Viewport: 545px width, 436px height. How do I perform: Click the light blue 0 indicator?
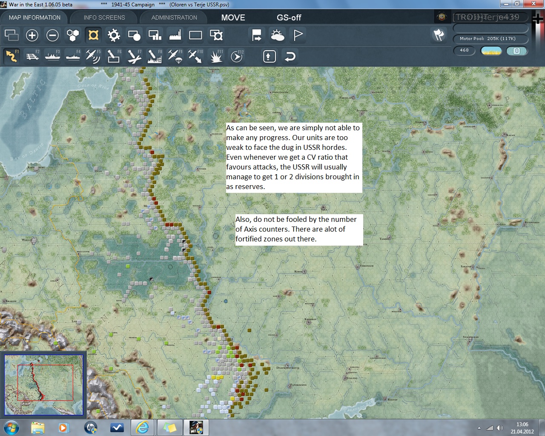[517, 51]
